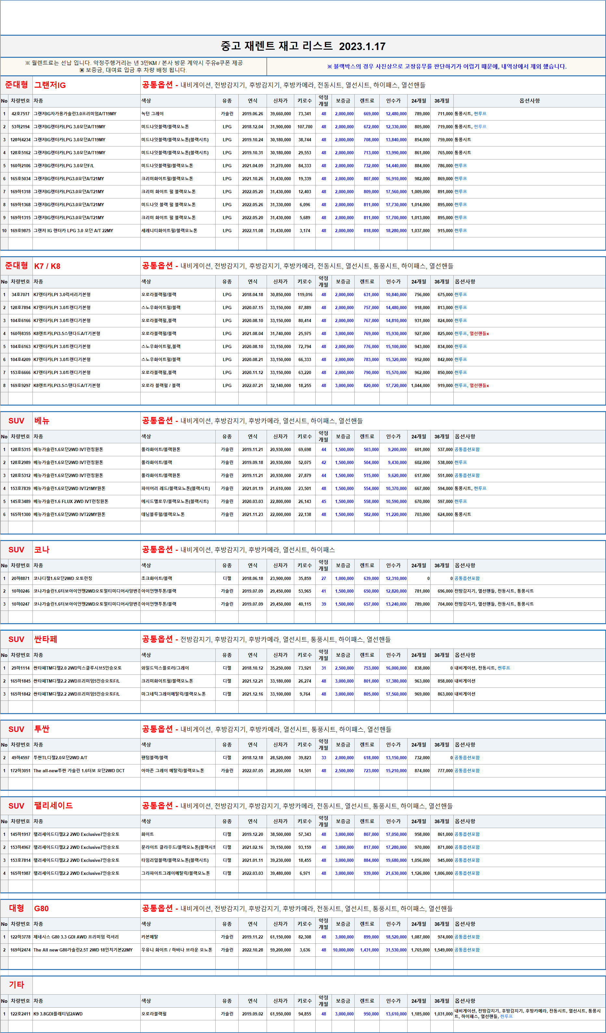Click the 투싼 section heading
Viewport: 606px width, 1033px height.
42,729
